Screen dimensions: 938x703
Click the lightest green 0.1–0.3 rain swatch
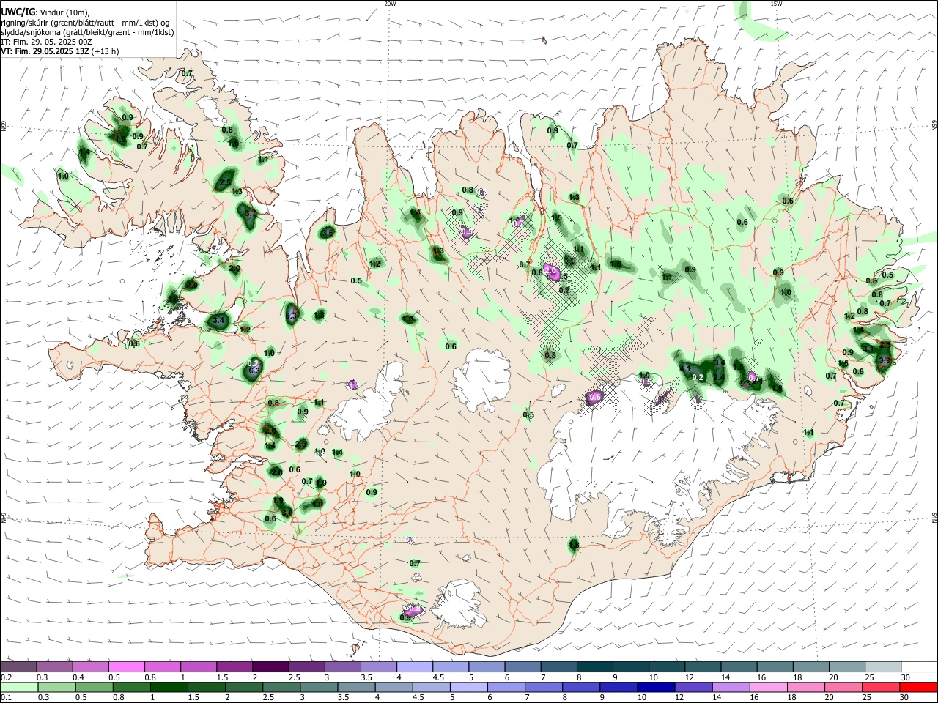point(18,687)
